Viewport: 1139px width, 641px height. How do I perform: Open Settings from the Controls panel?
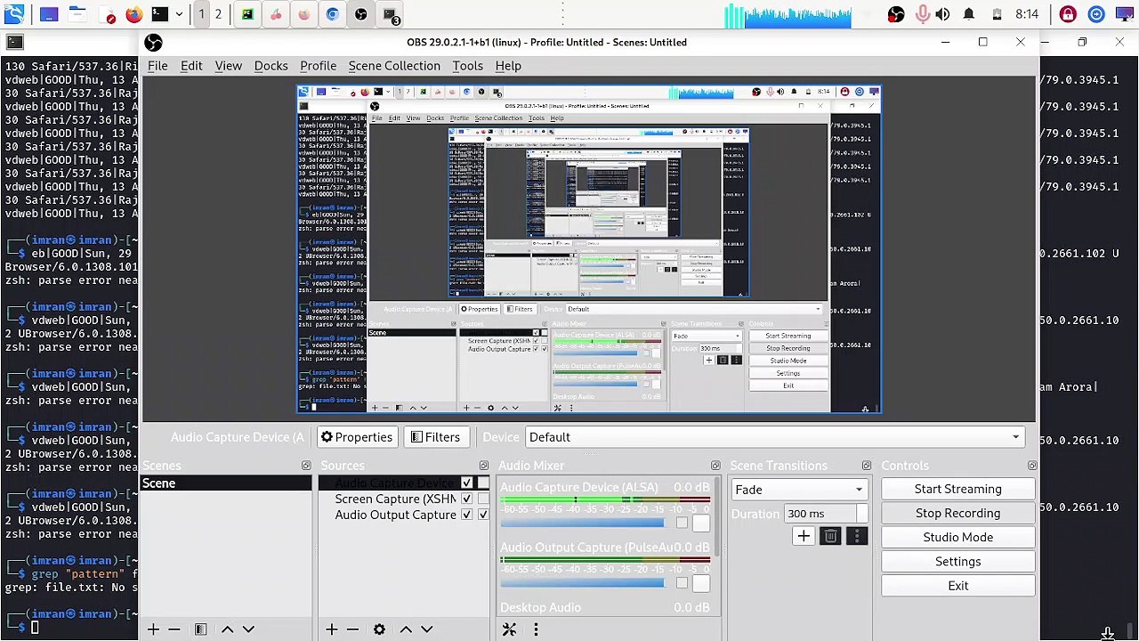(x=957, y=561)
